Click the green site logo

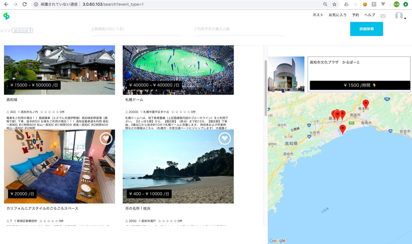coord(6,16)
